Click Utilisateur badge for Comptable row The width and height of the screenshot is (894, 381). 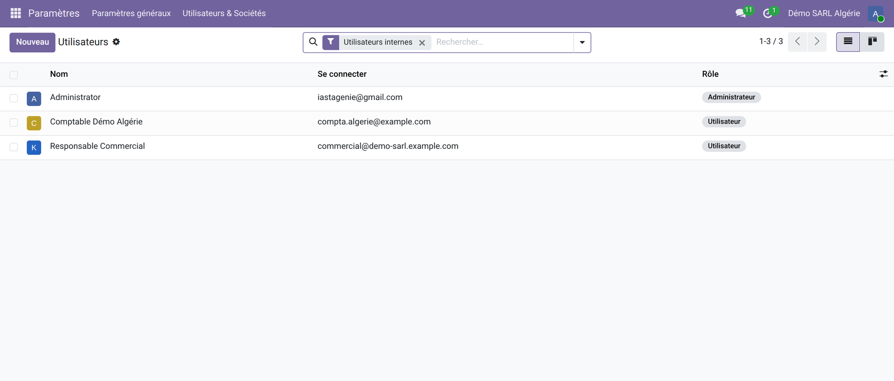coord(724,121)
